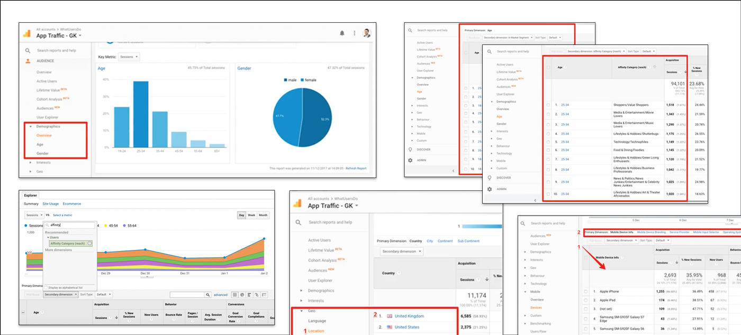
Task: Click Sessions sort arrow in Mobile Devices table
Action: 677,262
